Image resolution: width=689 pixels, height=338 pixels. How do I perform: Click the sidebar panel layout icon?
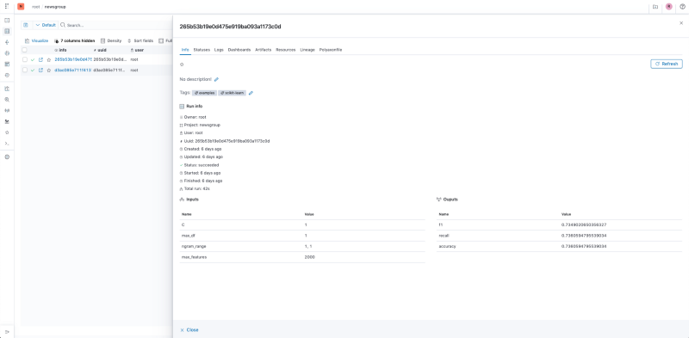click(7, 20)
